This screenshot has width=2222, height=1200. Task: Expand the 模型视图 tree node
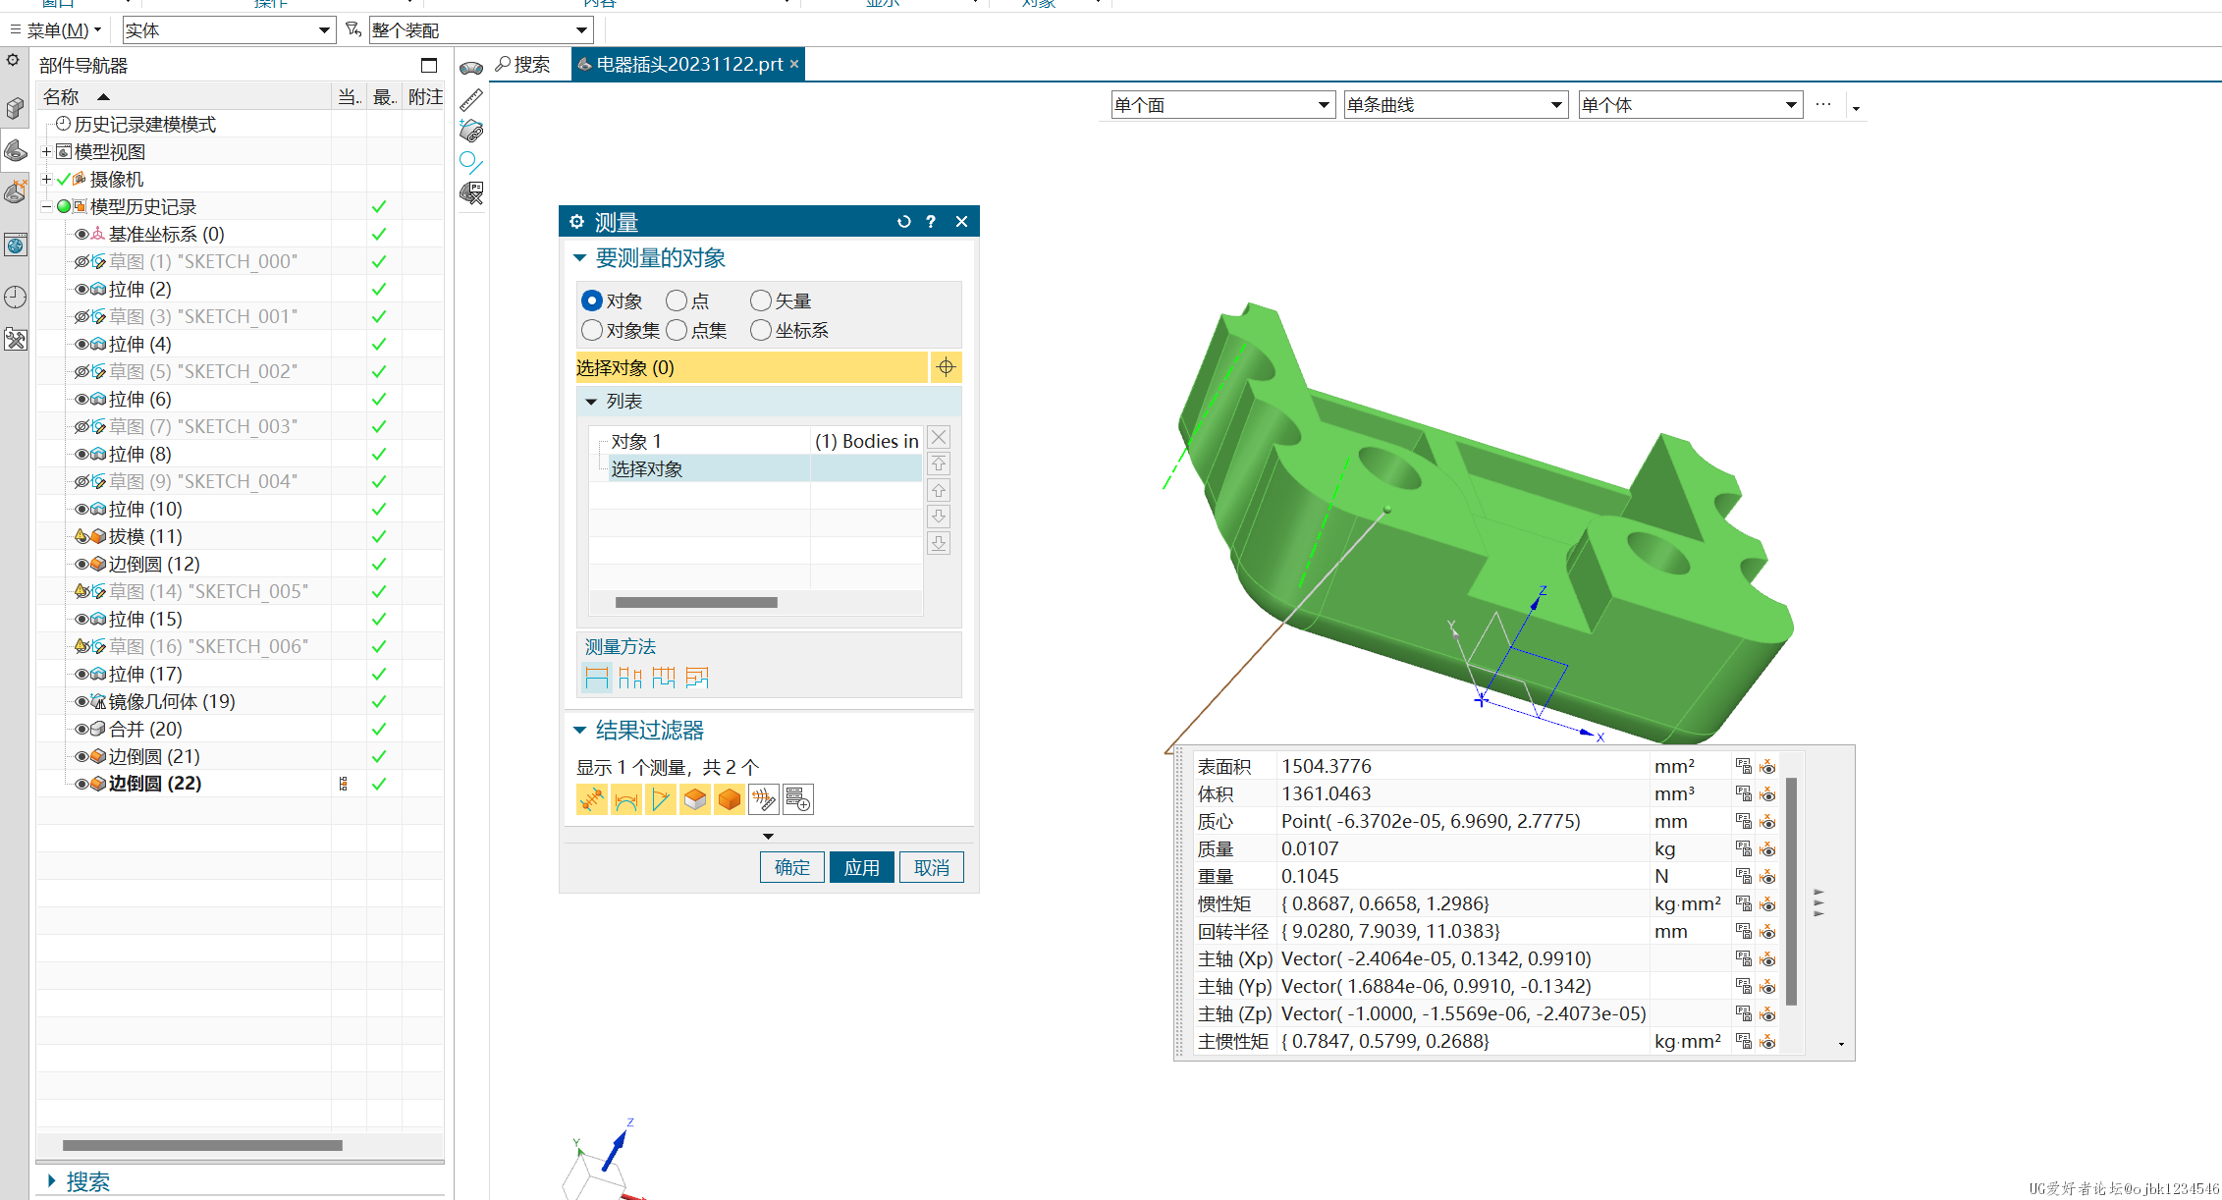click(x=46, y=151)
